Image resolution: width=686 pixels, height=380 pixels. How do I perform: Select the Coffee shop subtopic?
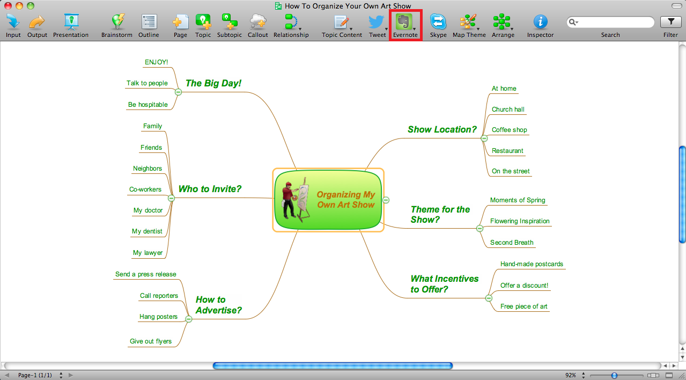point(510,130)
